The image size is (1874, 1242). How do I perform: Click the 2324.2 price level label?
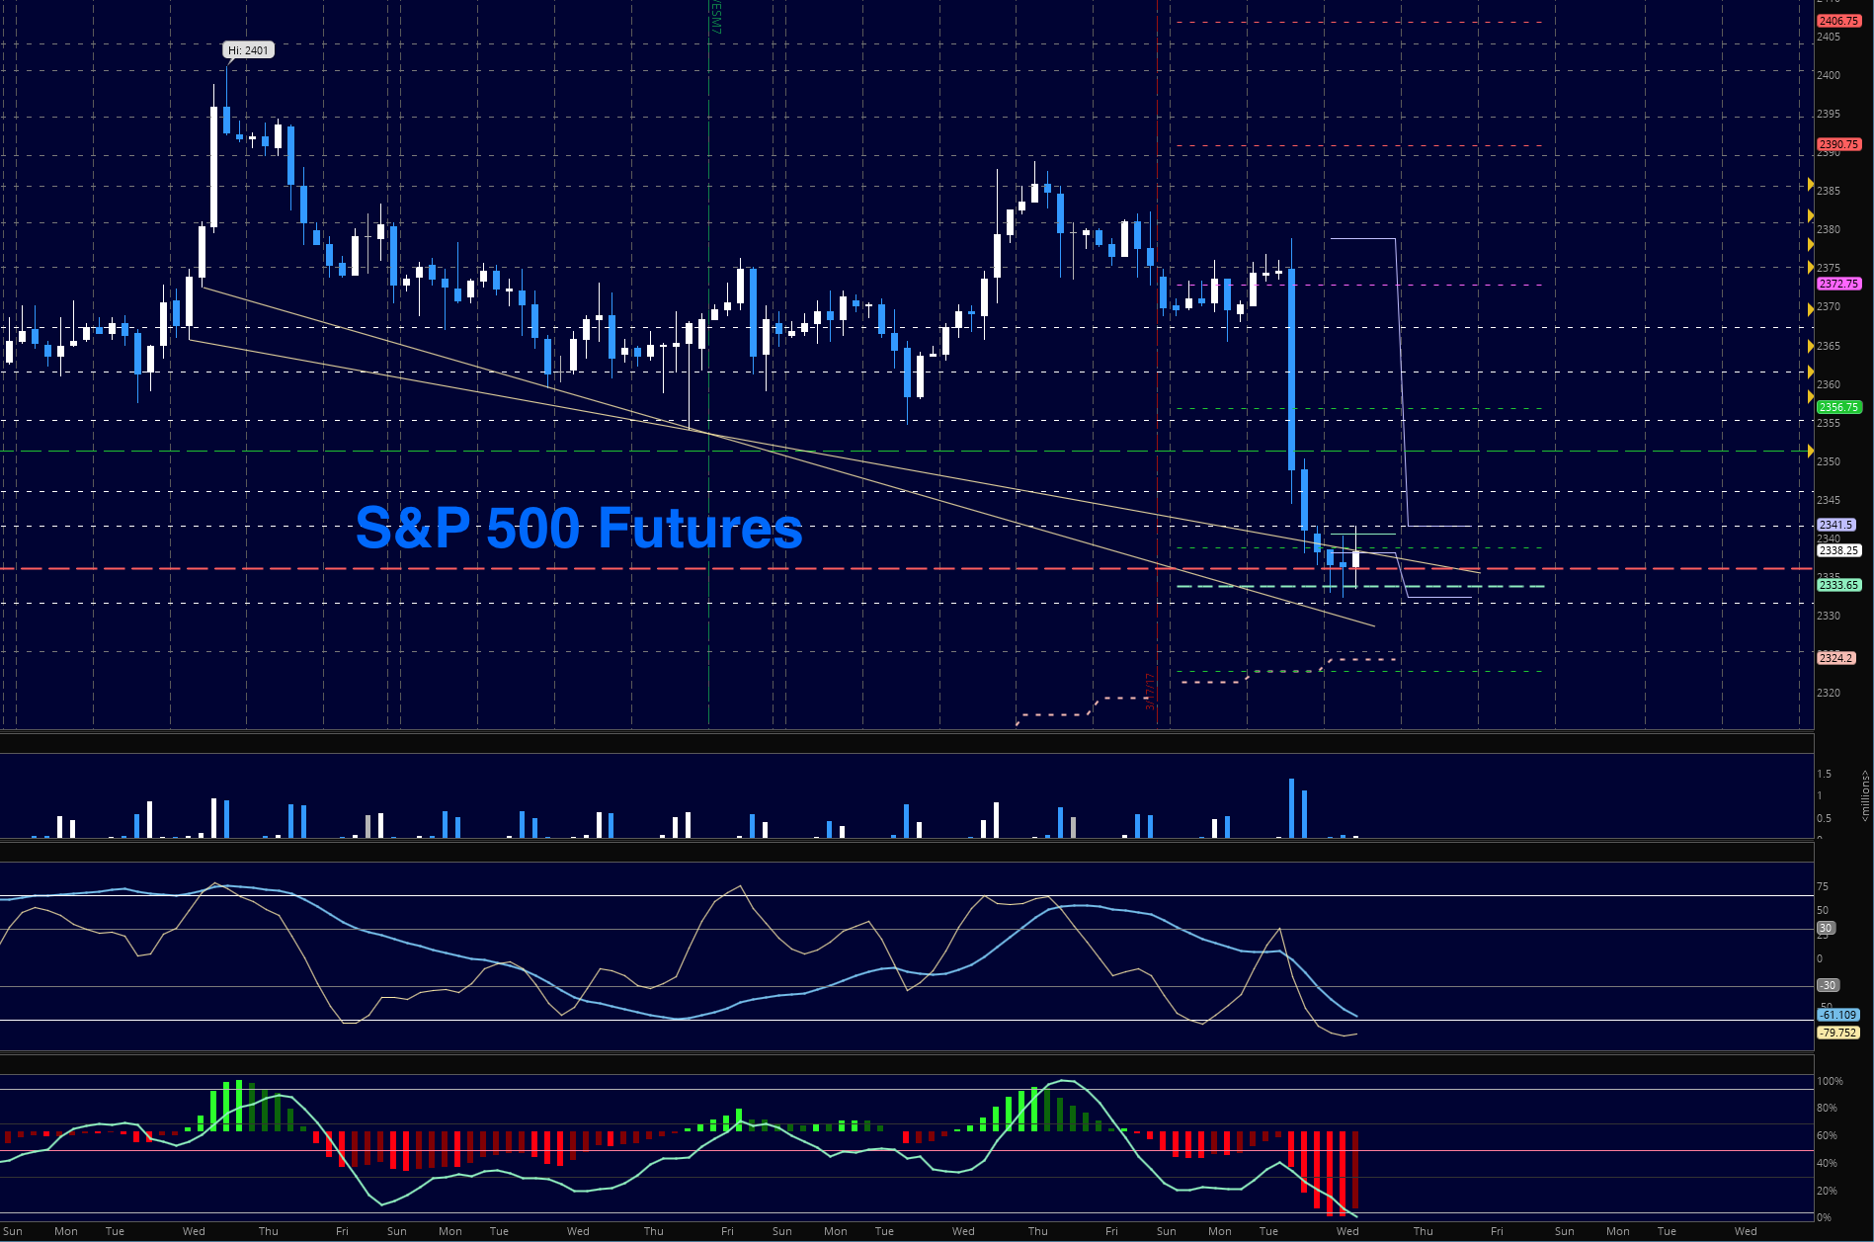point(1835,658)
